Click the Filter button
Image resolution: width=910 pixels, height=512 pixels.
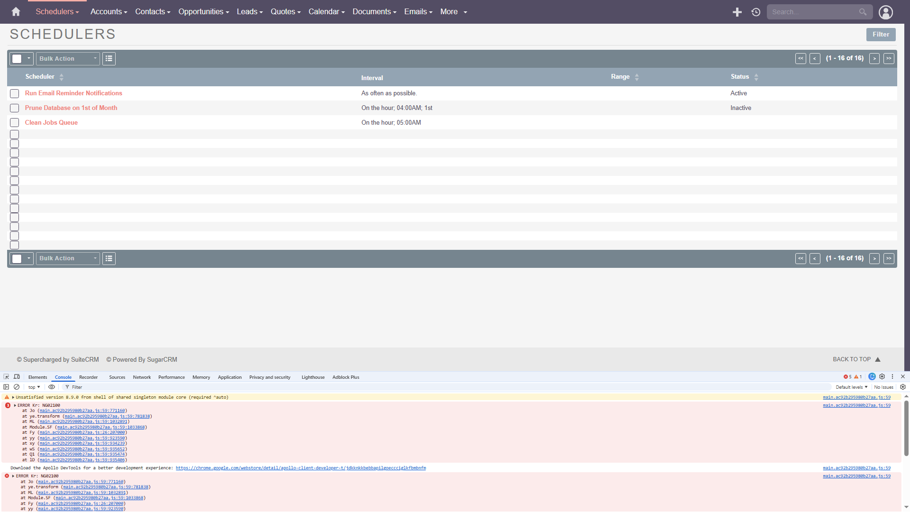click(881, 35)
